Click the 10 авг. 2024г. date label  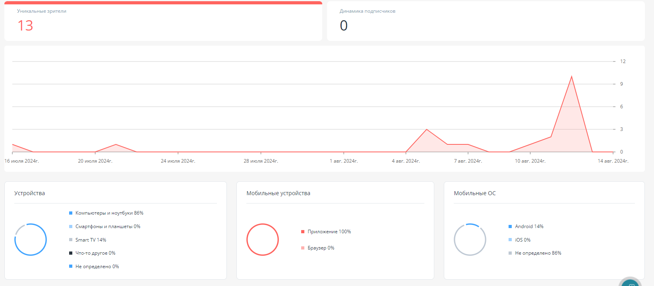pos(530,161)
